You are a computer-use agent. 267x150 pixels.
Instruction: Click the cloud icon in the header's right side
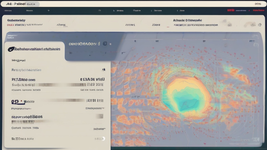click(x=250, y=25)
